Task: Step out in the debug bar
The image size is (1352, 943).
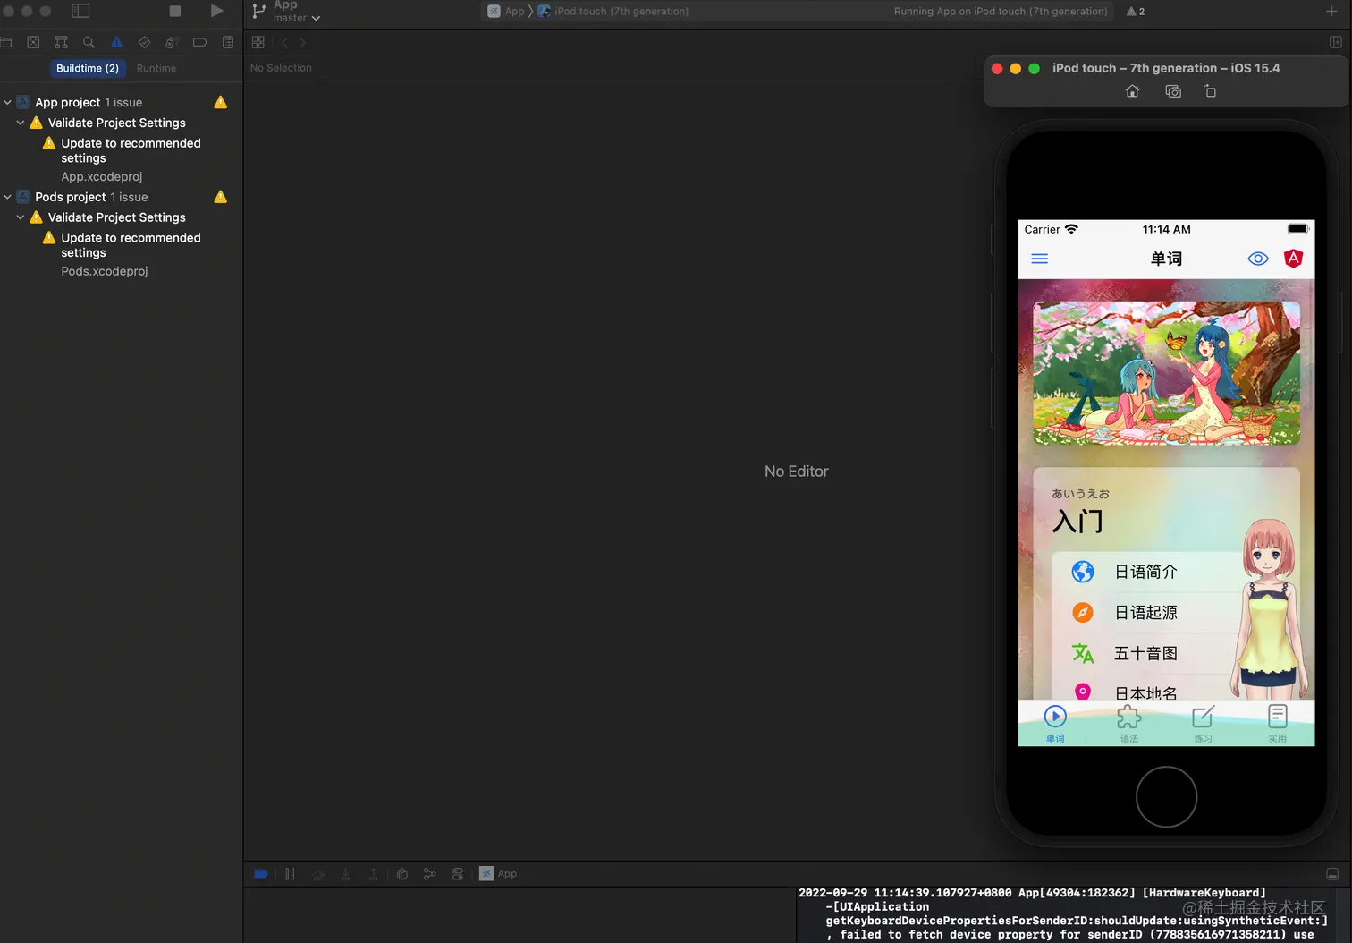Action: click(373, 874)
